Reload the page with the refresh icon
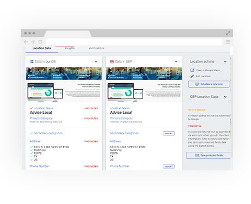Image resolution: width=251 pixels, height=204 pixels. pos(40,42)
